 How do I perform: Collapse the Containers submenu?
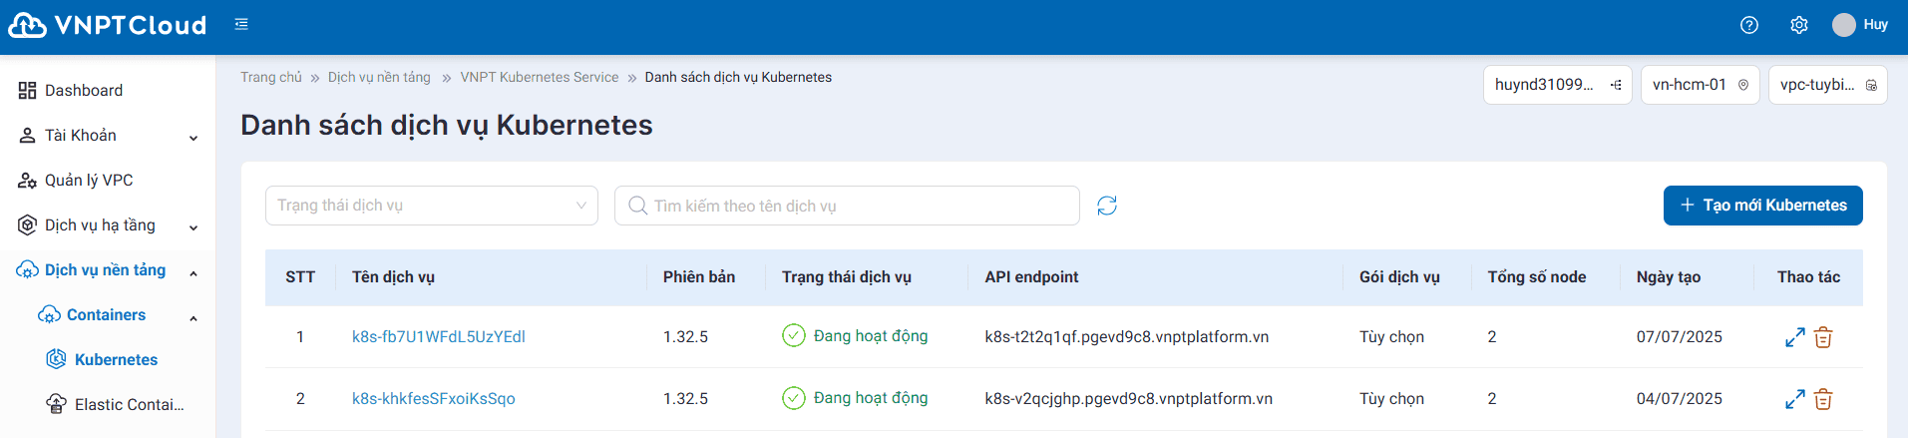click(192, 317)
